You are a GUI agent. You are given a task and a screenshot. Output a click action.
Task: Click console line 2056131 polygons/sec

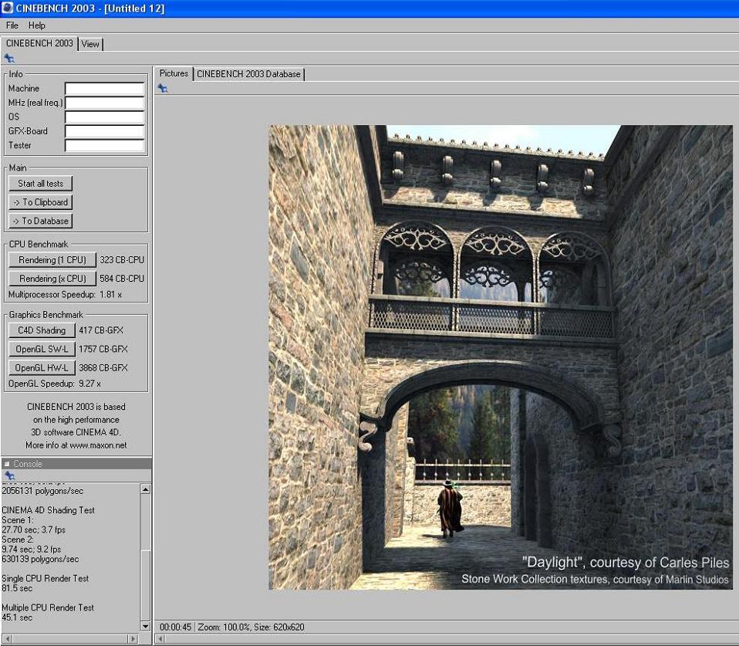tap(42, 491)
